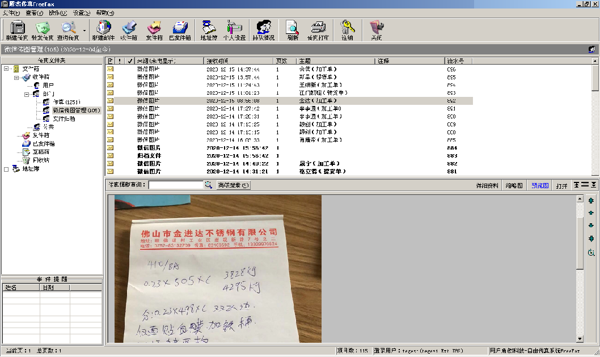Click the empty box beside 地址簿 in tree

[6, 169]
